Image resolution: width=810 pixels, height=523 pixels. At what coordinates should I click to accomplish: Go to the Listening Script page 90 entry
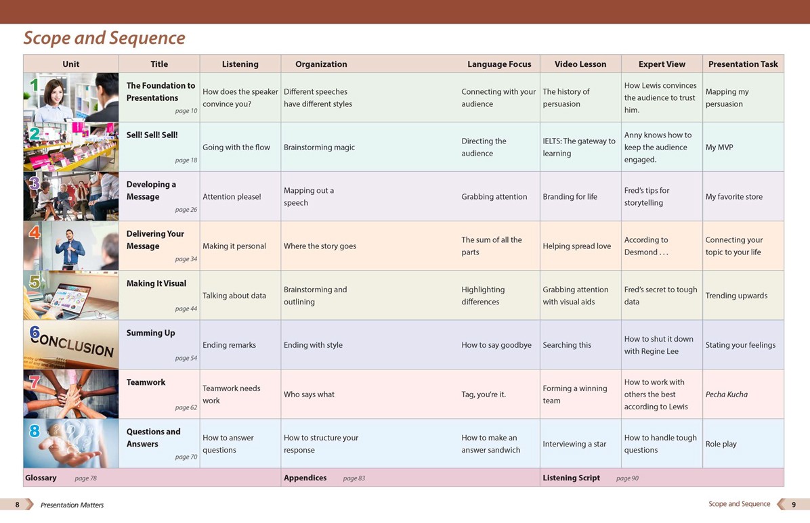(589, 478)
